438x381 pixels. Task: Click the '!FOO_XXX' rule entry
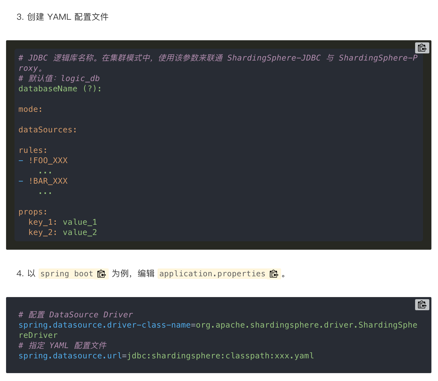pyautogui.click(x=48, y=161)
